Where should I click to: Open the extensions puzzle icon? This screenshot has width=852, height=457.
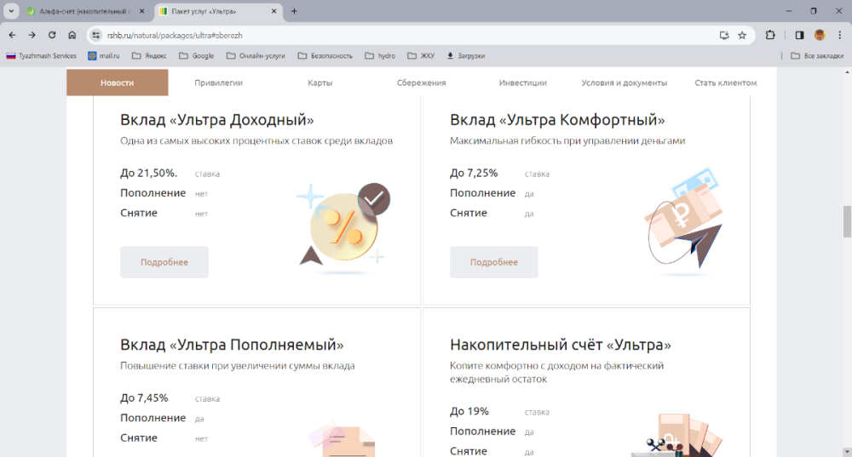point(771,35)
